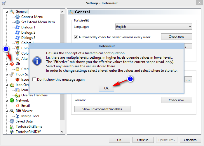Click the Diff Viewer magnifier icon
The width and height of the screenshot is (204, 146).
point(12,111)
